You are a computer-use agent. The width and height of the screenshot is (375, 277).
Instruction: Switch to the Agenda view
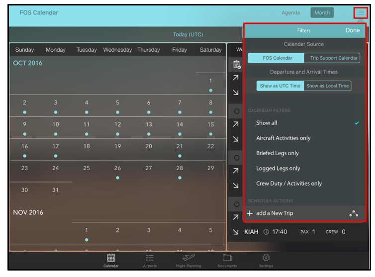coord(291,13)
